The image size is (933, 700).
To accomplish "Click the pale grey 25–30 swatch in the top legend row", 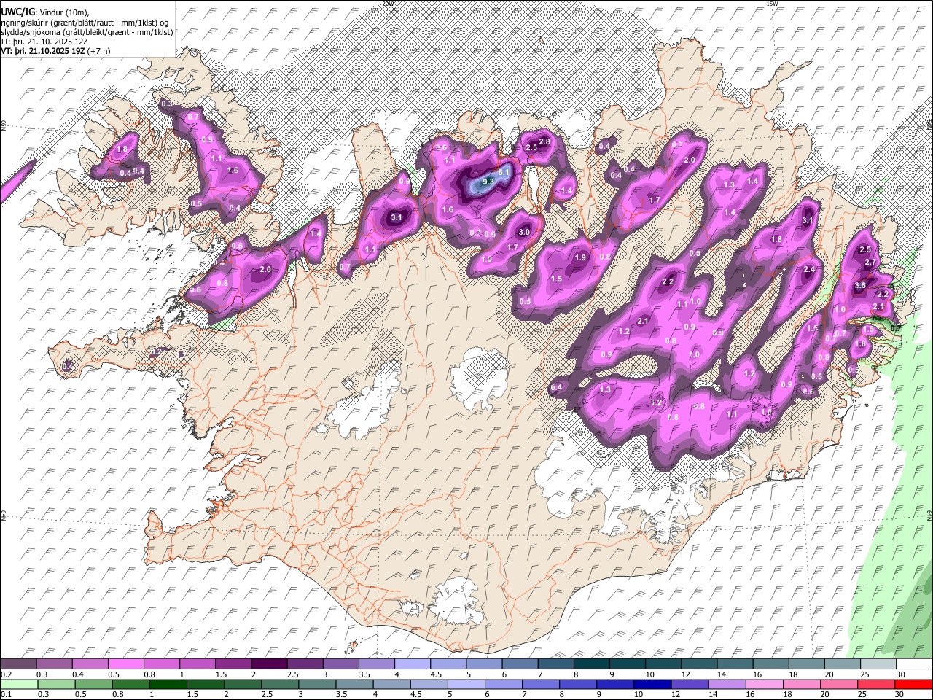I will (879, 664).
